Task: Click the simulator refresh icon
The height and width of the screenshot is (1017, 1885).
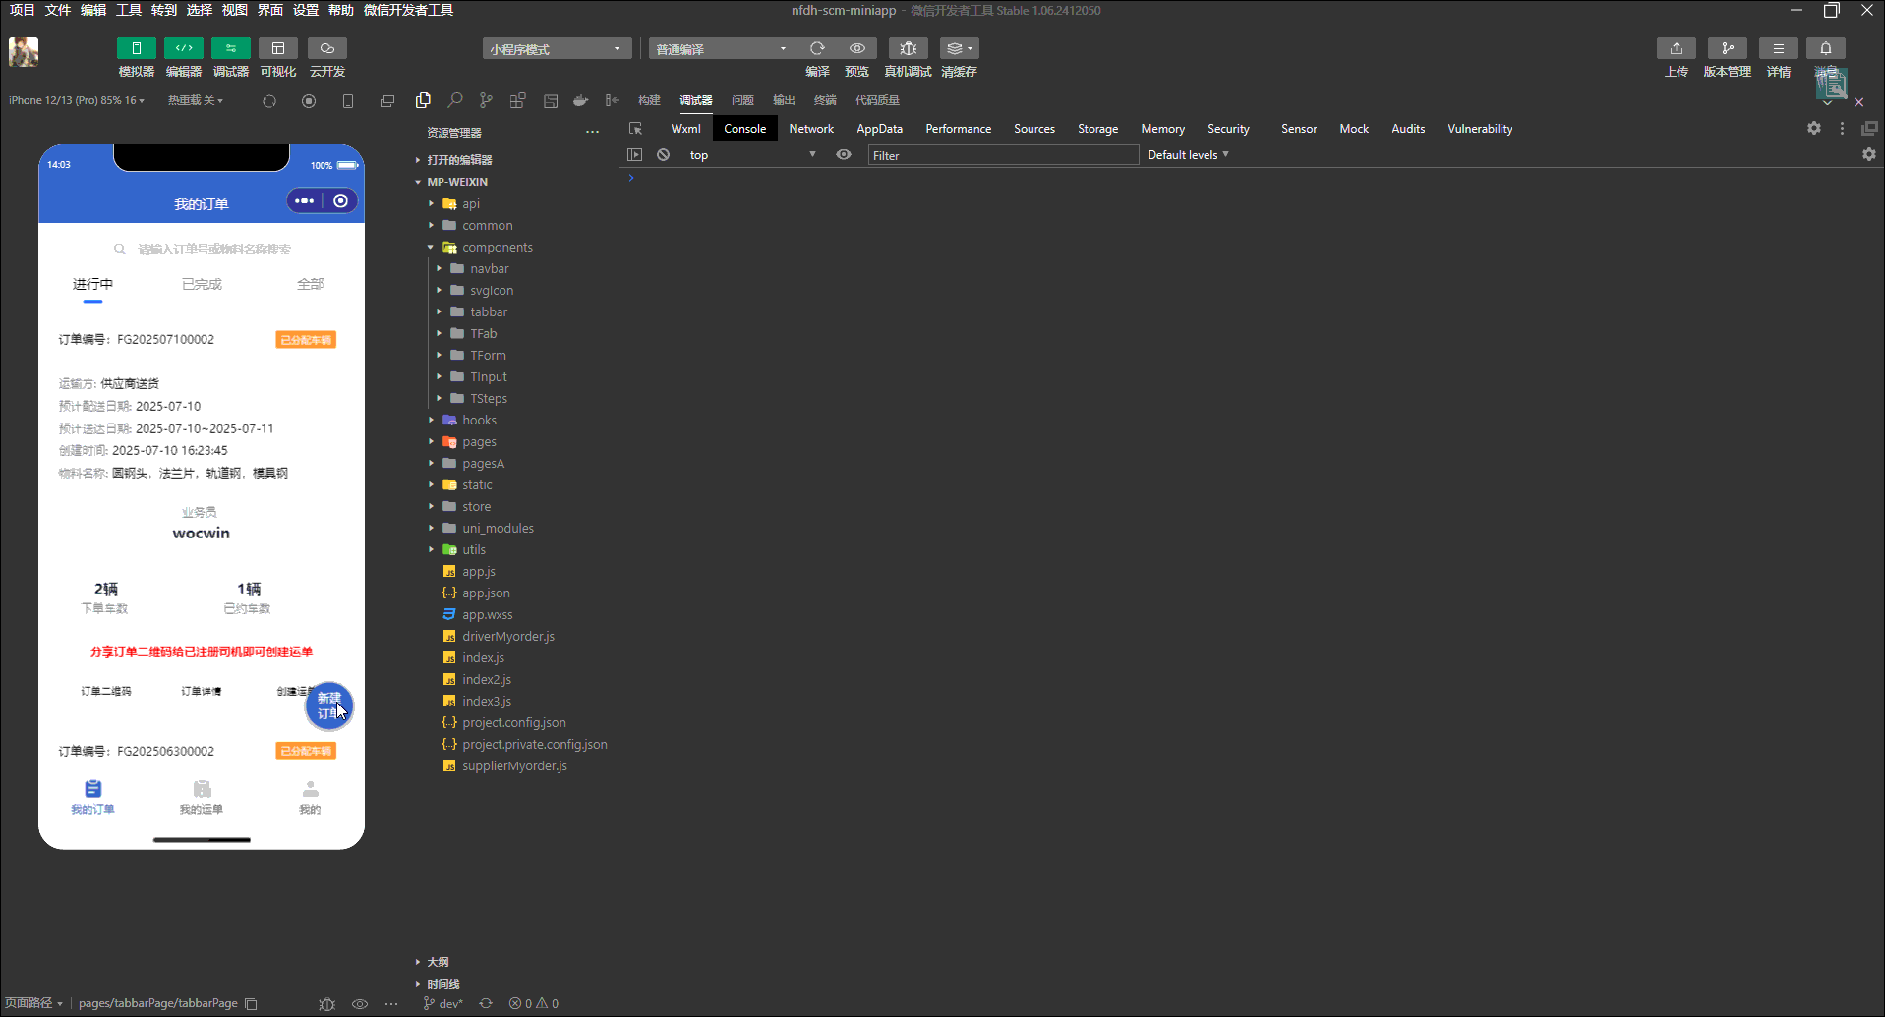Action: click(269, 101)
